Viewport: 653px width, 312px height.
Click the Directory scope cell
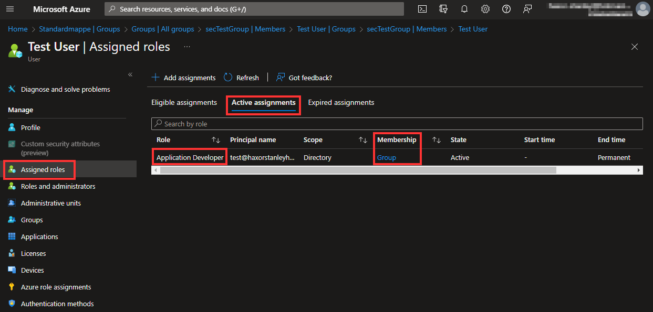(x=317, y=157)
